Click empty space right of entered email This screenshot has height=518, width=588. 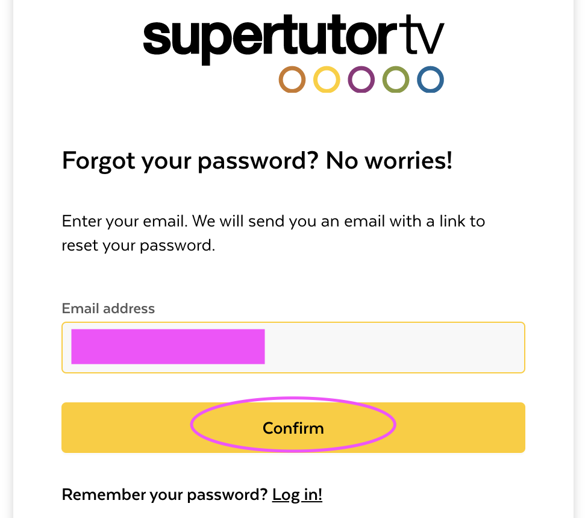(x=394, y=348)
